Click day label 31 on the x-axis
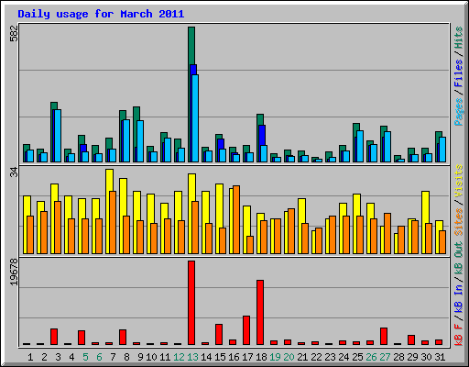 point(440,357)
